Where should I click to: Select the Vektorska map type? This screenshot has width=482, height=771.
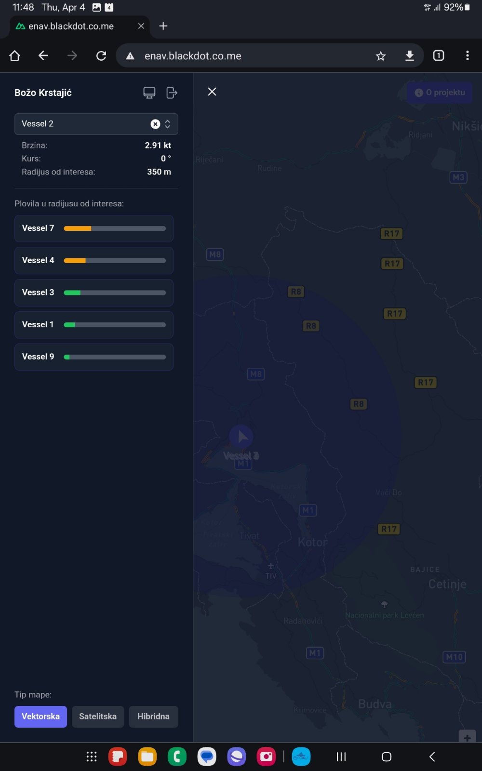click(x=40, y=717)
